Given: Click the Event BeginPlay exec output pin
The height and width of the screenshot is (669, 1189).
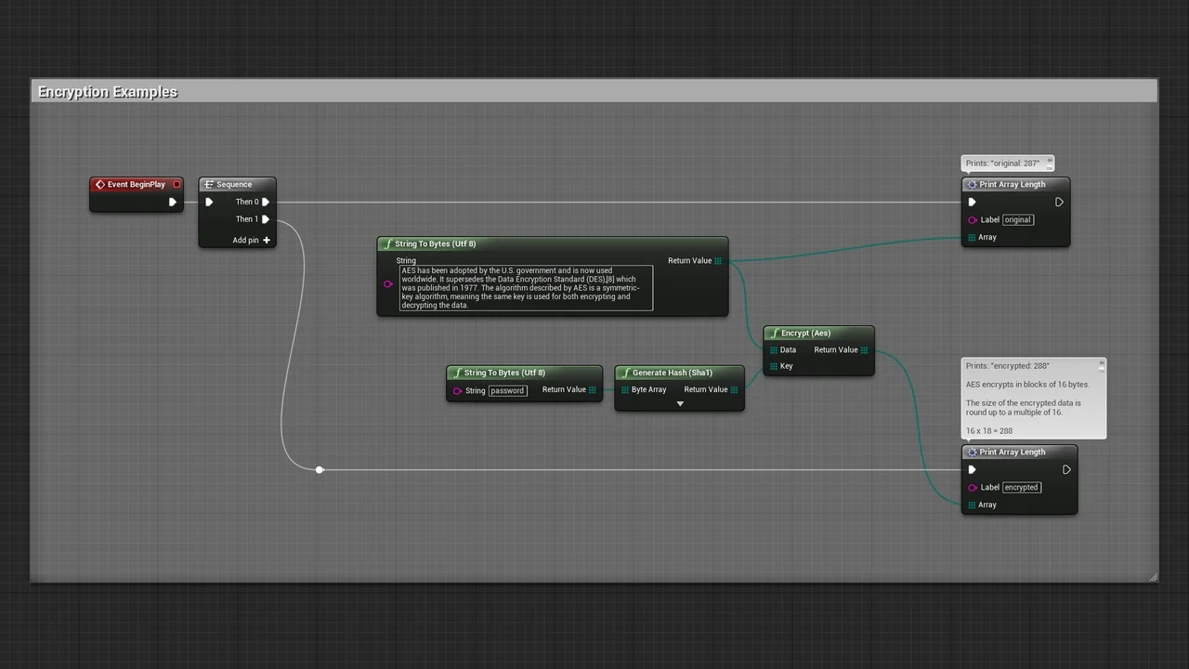Looking at the screenshot, I should pyautogui.click(x=172, y=202).
